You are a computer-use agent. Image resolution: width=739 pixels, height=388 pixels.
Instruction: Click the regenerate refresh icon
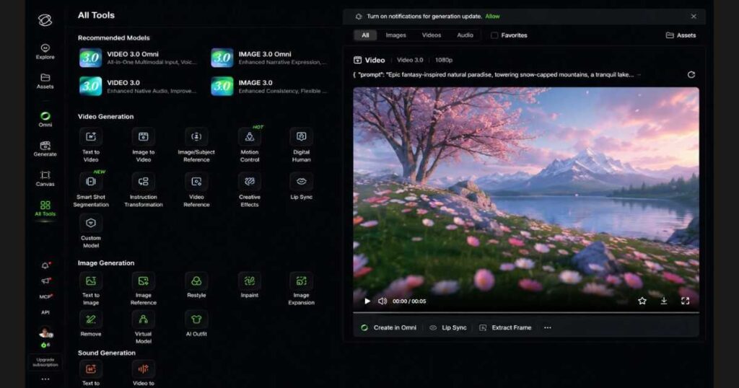coord(691,75)
